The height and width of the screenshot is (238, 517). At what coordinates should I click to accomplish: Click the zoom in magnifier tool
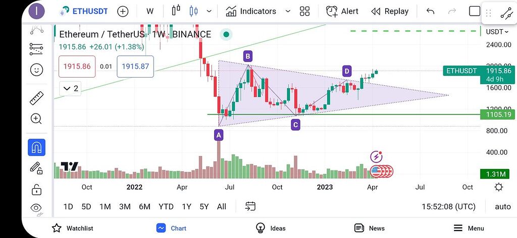point(36,119)
